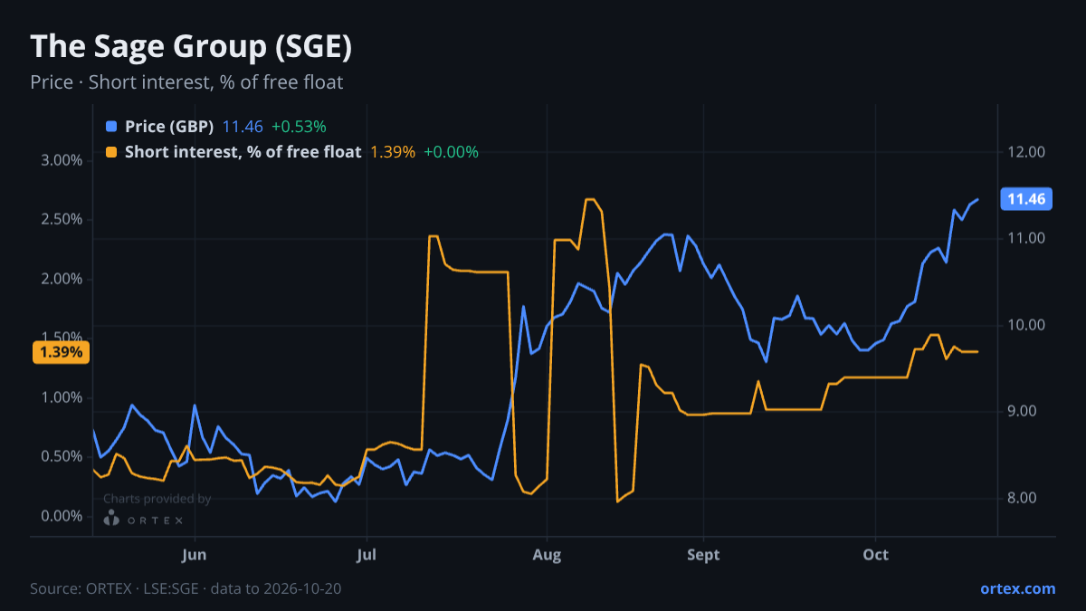This screenshot has width=1086, height=611.
Task: Click the orange 1.39% axis badge
Action: tap(61, 352)
